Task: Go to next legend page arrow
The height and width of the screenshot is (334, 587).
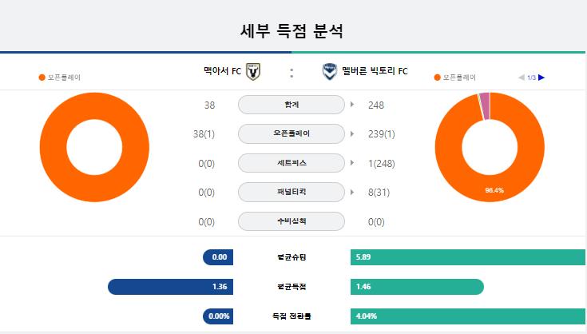Action: [x=541, y=78]
